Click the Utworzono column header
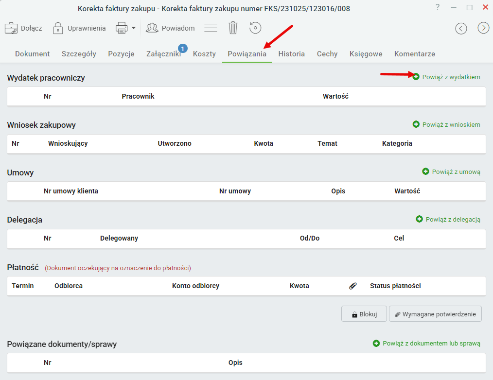This screenshot has height=380, width=493. (175, 143)
